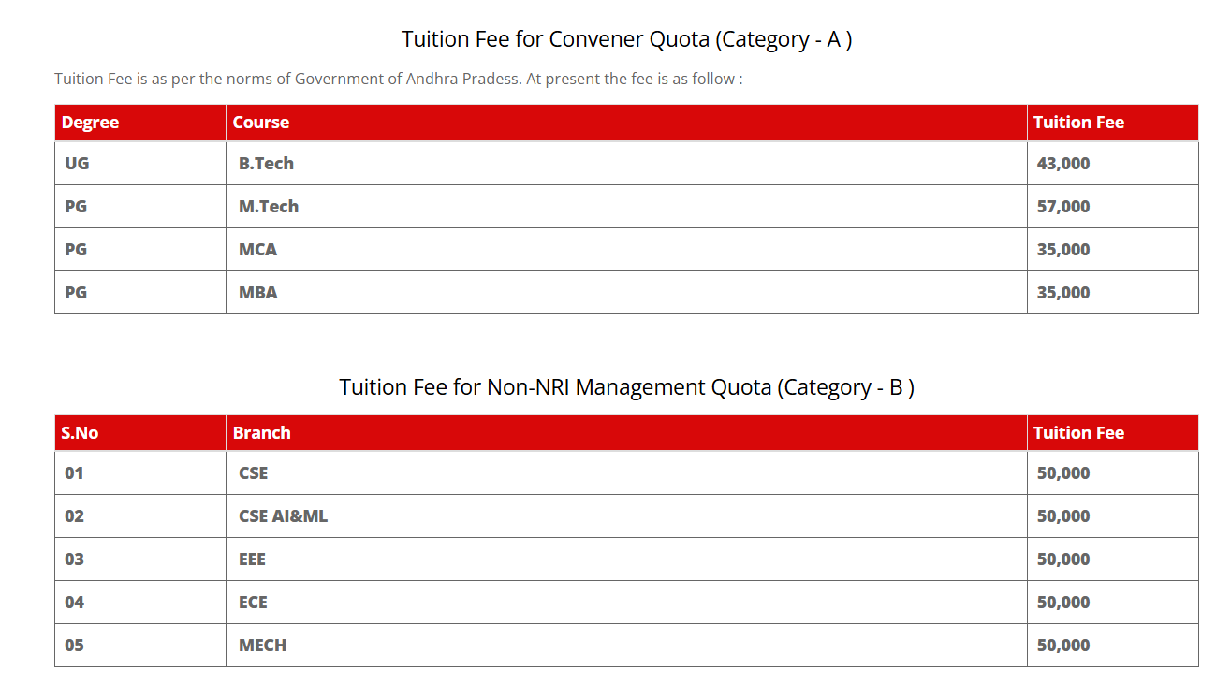Click the MECH branch cell

pyautogui.click(x=262, y=646)
